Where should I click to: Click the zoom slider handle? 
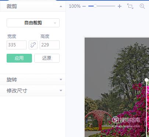tap(95, 6)
